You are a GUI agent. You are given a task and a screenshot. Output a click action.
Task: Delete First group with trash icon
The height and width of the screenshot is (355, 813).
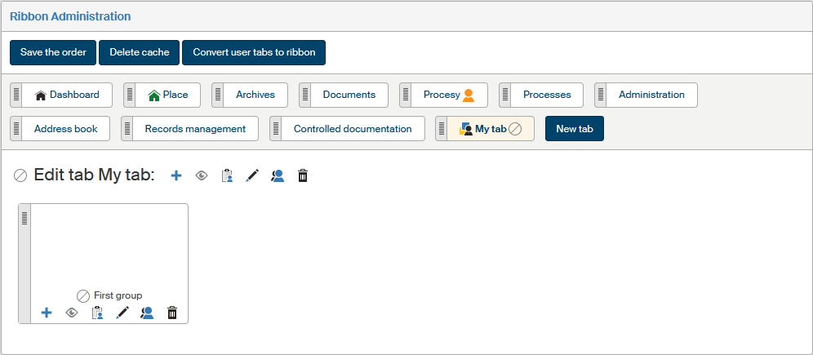(x=172, y=313)
